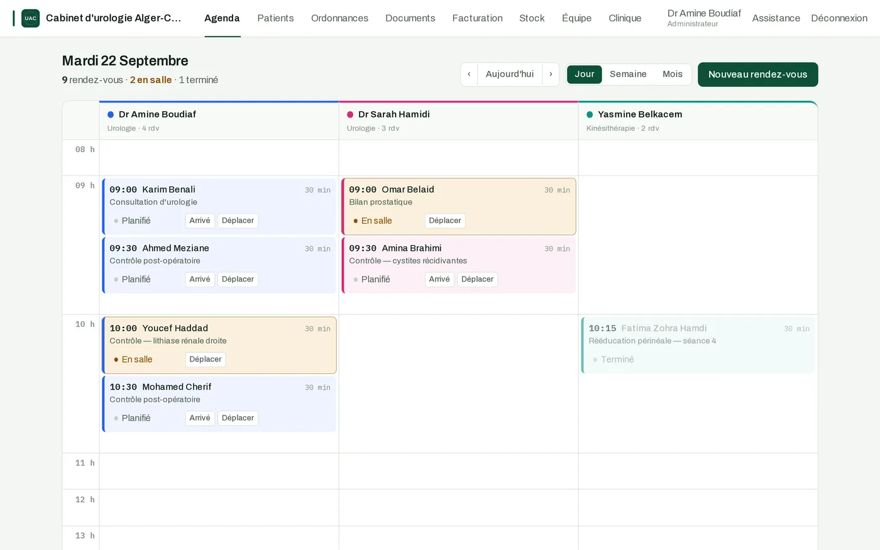Open the Ordonnances tab

(339, 18)
